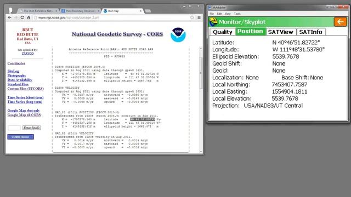Click the National Geodetic Survey - CORS heading
Screen dimensions: 351x197
coord(117,34)
